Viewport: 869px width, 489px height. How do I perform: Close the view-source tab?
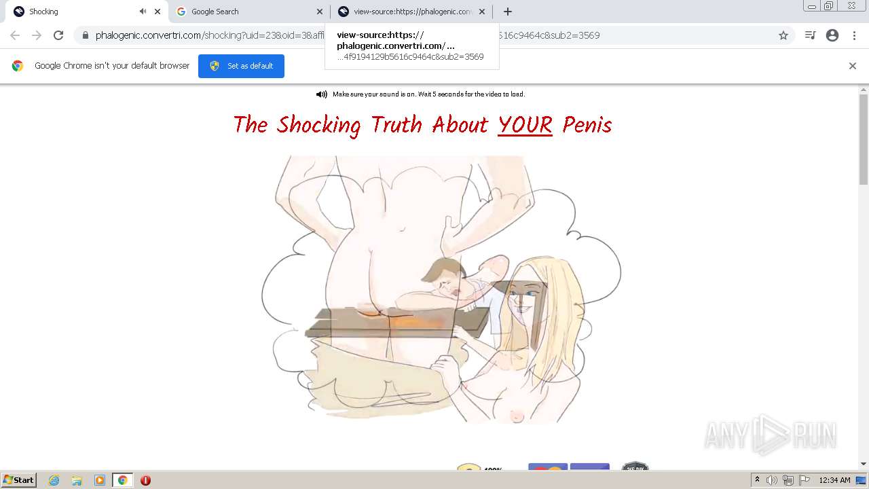click(482, 12)
